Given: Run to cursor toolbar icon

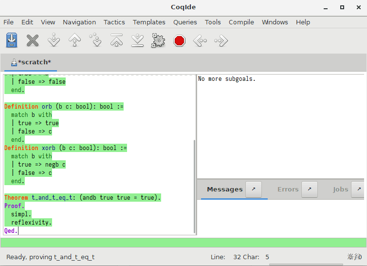Looking at the screenshot, I should tap(96, 40).
